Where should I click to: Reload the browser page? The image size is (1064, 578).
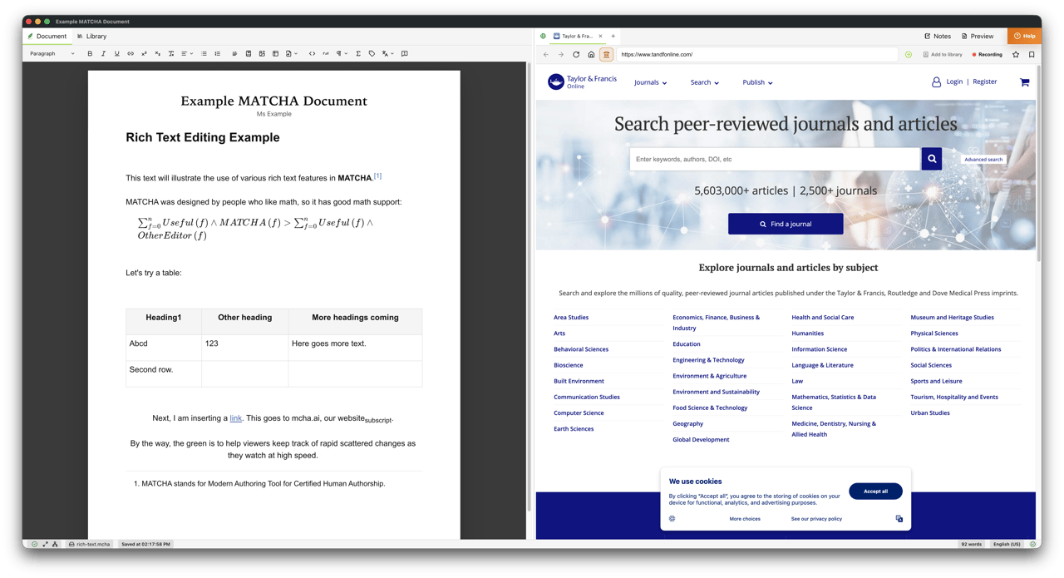[576, 54]
